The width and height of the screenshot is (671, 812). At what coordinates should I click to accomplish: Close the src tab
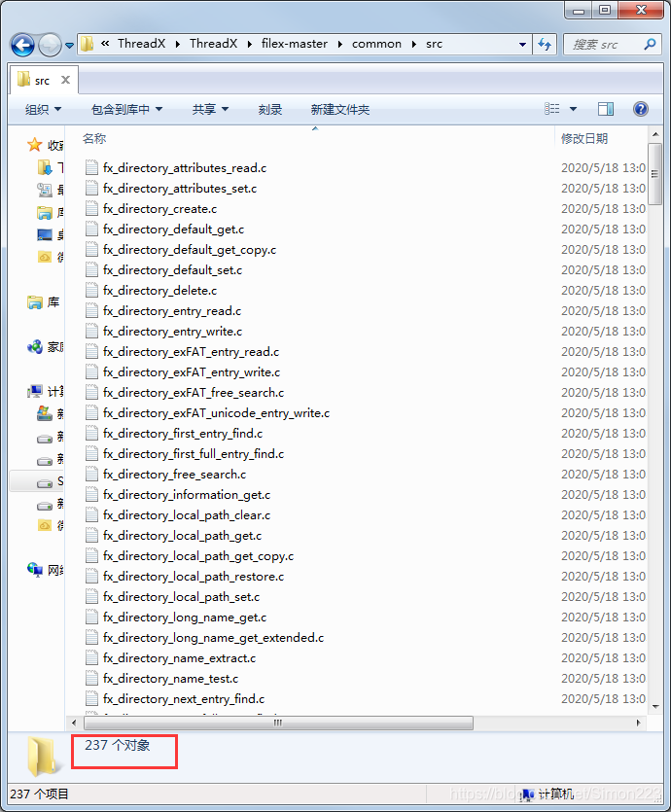click(65, 80)
